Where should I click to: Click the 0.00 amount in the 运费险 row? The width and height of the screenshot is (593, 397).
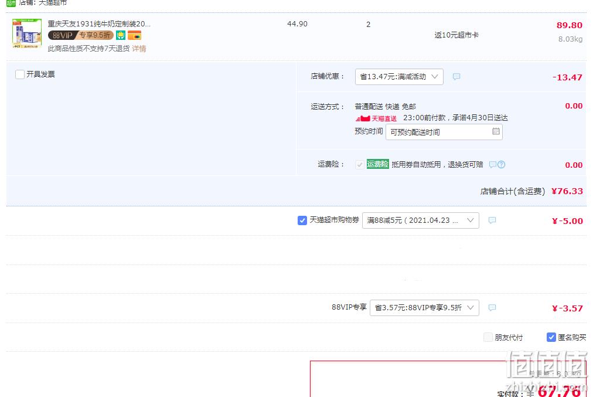coord(574,165)
